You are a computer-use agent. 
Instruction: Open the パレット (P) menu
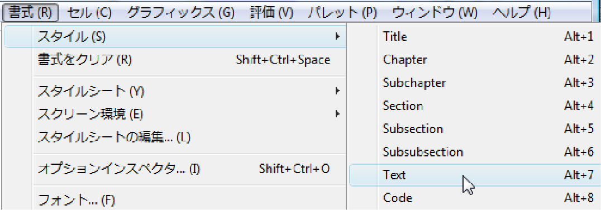342,13
